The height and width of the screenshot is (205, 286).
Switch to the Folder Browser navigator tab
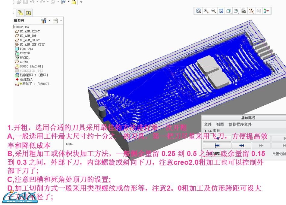20,13
